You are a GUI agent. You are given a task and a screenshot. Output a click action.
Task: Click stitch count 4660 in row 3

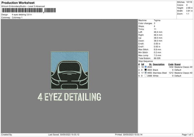point(149,73)
